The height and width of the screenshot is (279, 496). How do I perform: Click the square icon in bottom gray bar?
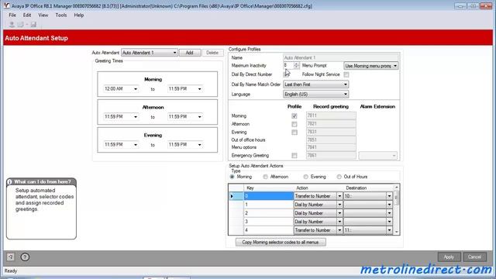pyautogui.click(x=10, y=257)
